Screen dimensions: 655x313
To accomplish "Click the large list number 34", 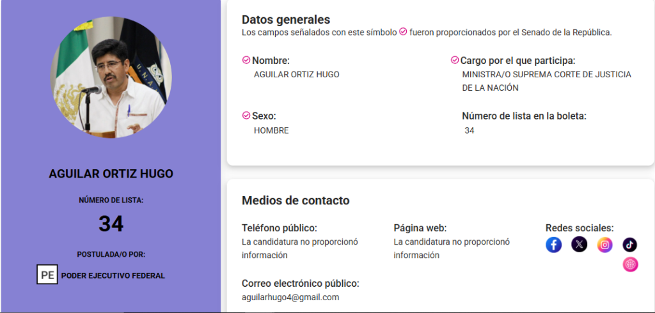I will coord(111,224).
